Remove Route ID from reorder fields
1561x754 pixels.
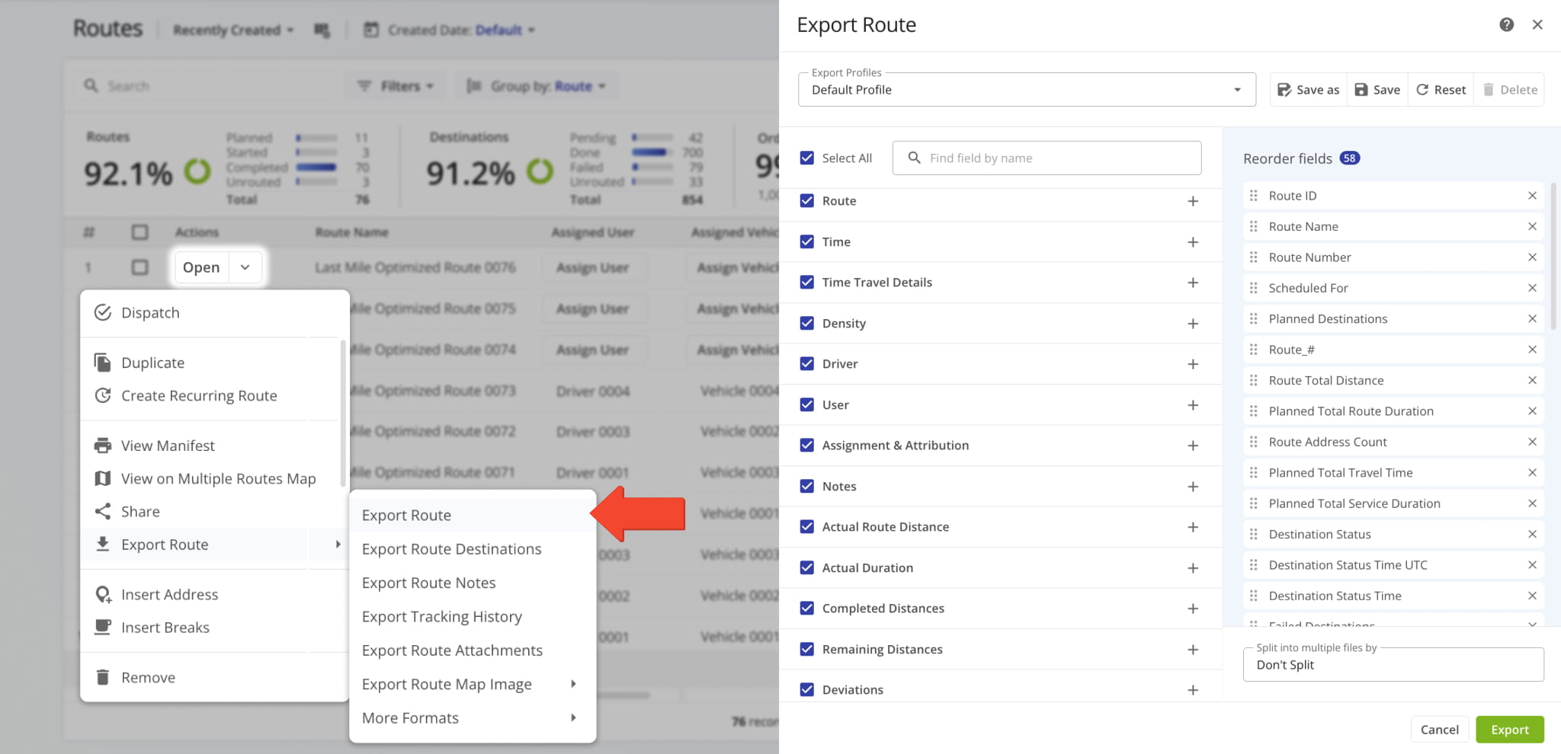(x=1532, y=196)
